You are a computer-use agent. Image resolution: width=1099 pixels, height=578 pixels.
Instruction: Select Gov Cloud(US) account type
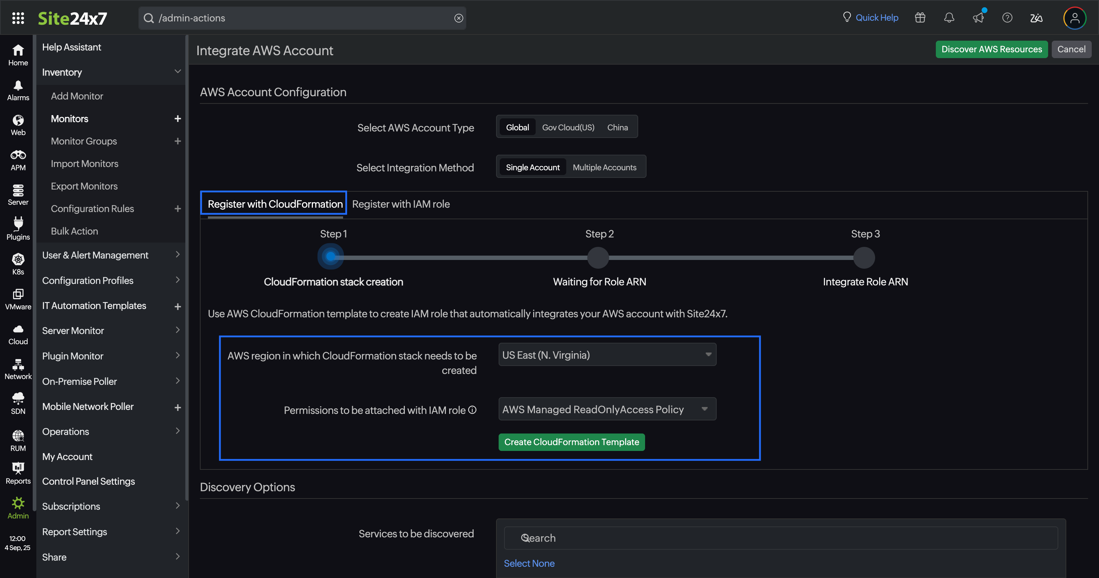pyautogui.click(x=568, y=127)
